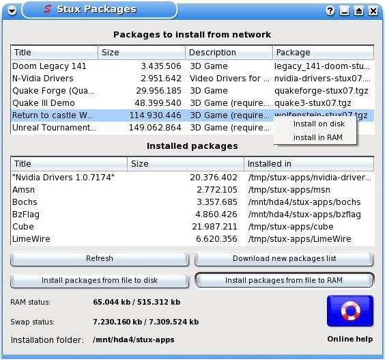Click size value 114.930.446
This screenshot has width=385, height=360.
(x=155, y=115)
